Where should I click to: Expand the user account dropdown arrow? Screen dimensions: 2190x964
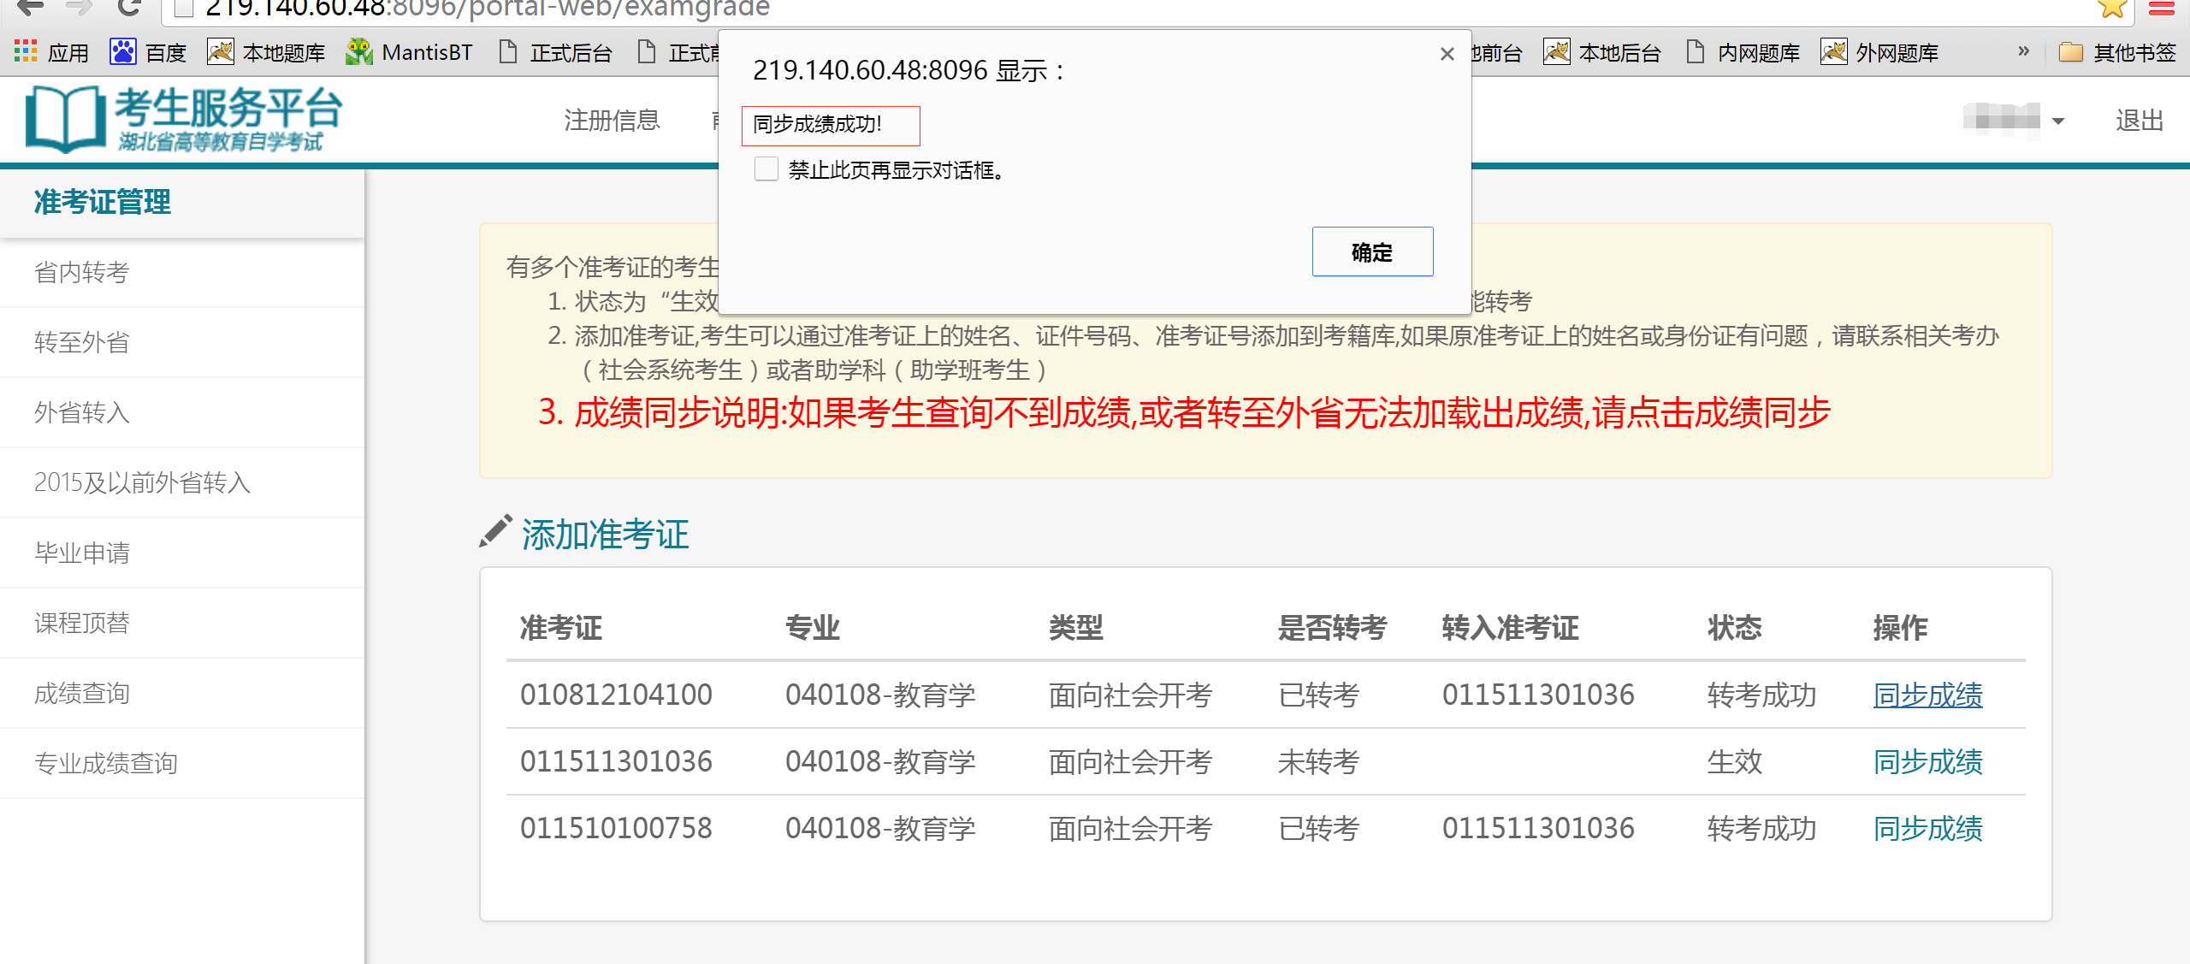pos(2058,121)
